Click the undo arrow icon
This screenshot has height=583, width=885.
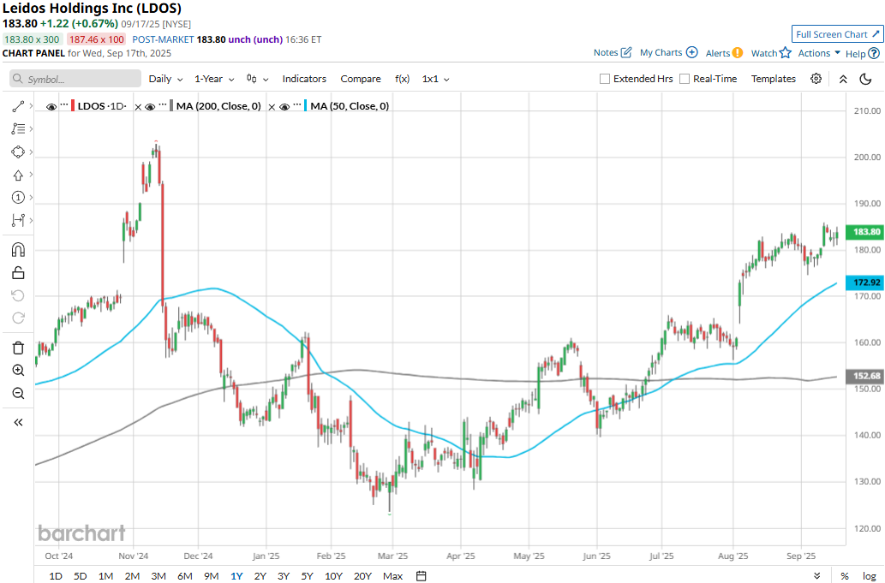18,295
